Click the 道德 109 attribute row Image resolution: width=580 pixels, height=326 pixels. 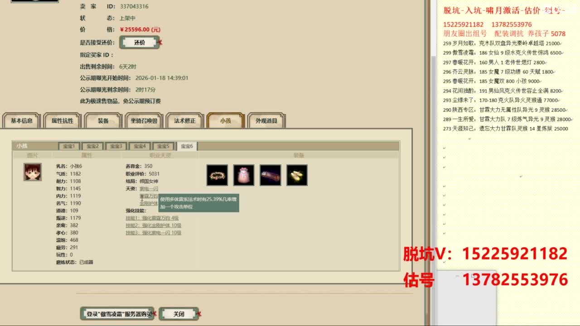(67, 211)
